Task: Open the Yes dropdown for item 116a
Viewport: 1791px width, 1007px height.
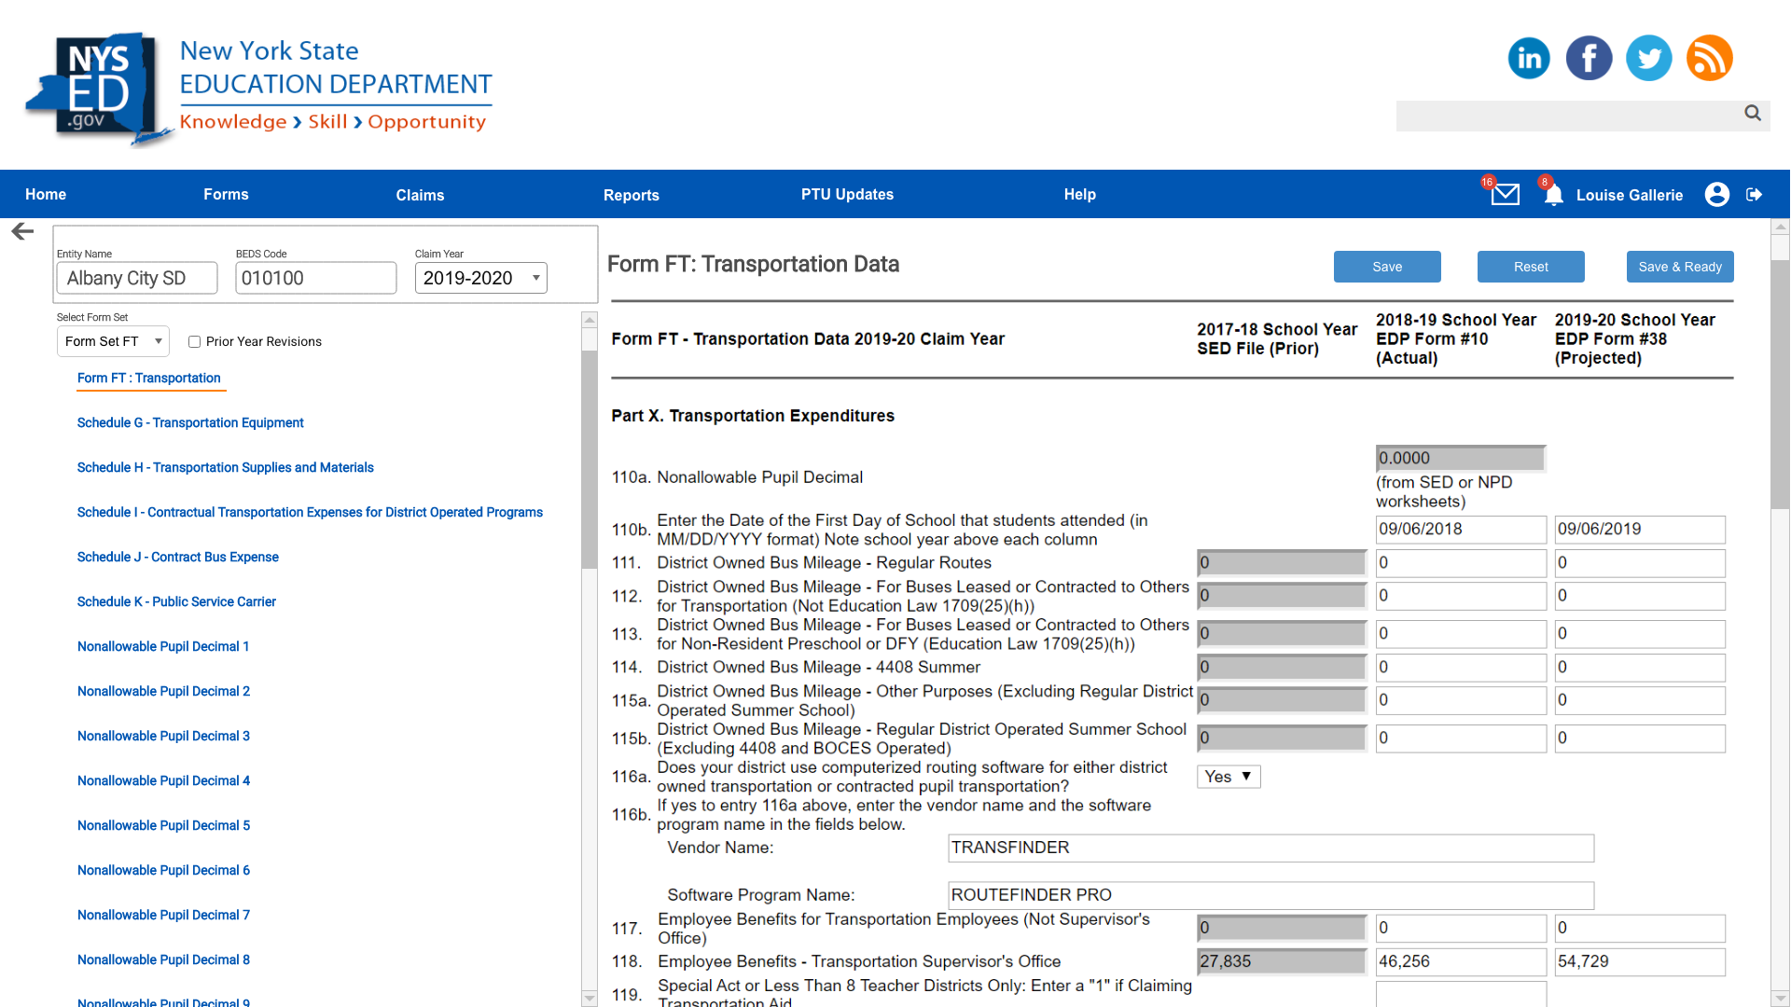Action: point(1228,777)
